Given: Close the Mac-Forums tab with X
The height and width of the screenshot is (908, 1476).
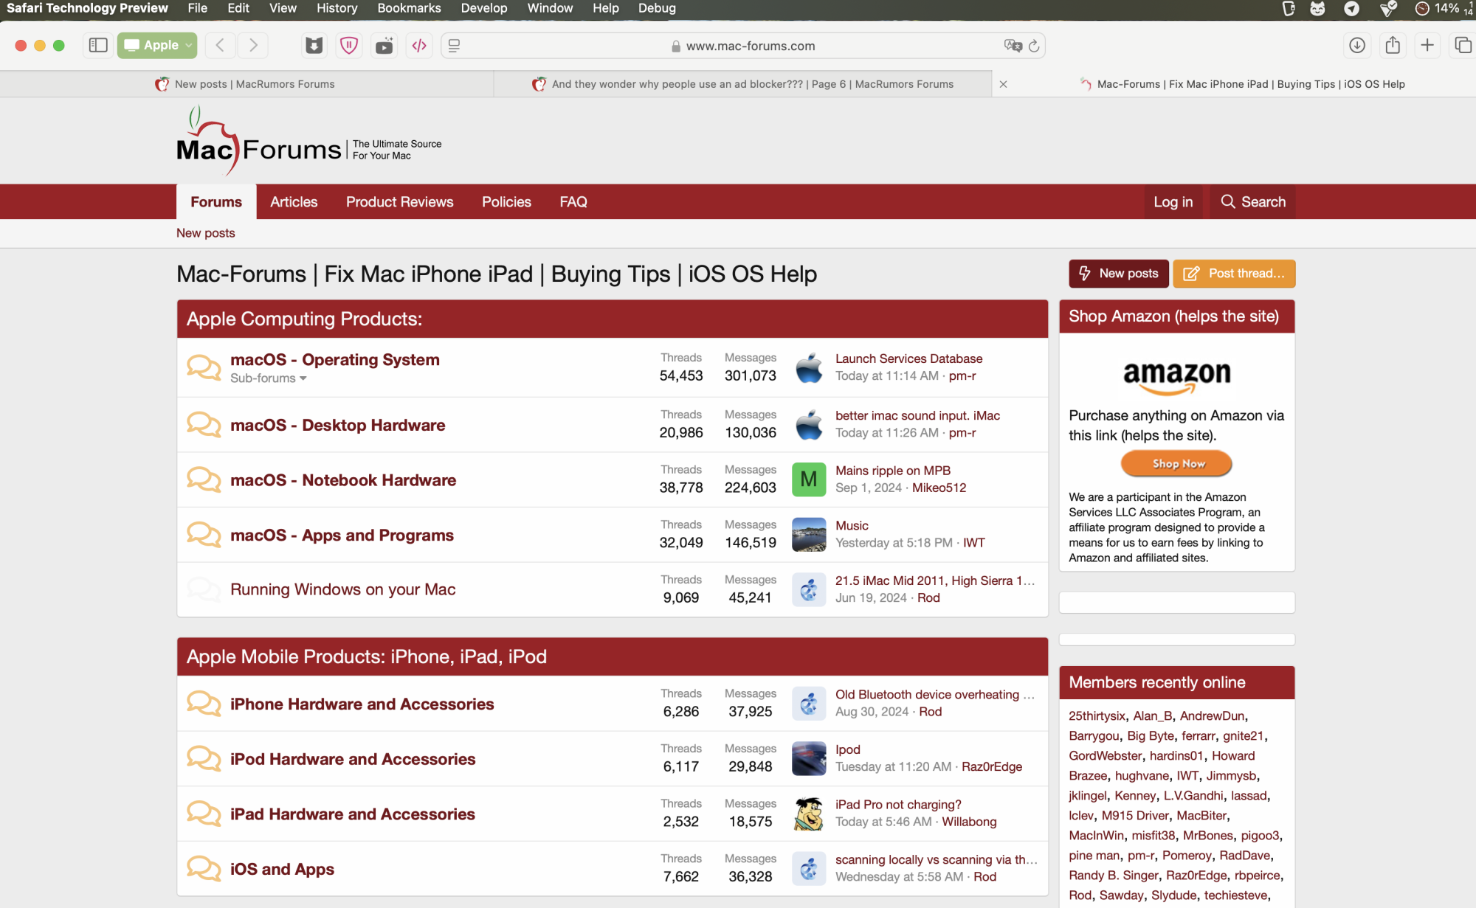Looking at the screenshot, I should 1003,84.
